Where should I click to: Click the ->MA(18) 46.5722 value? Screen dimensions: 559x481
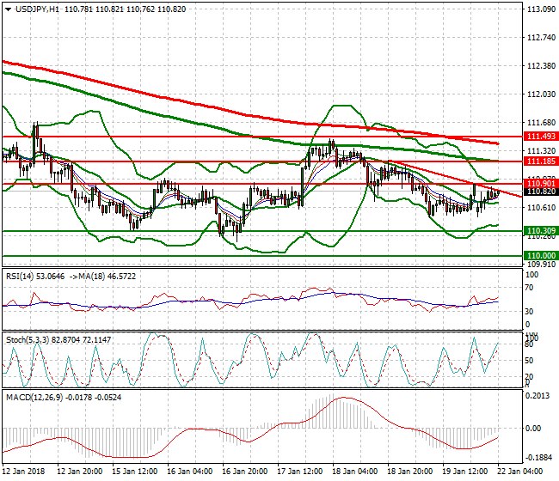coord(102,277)
